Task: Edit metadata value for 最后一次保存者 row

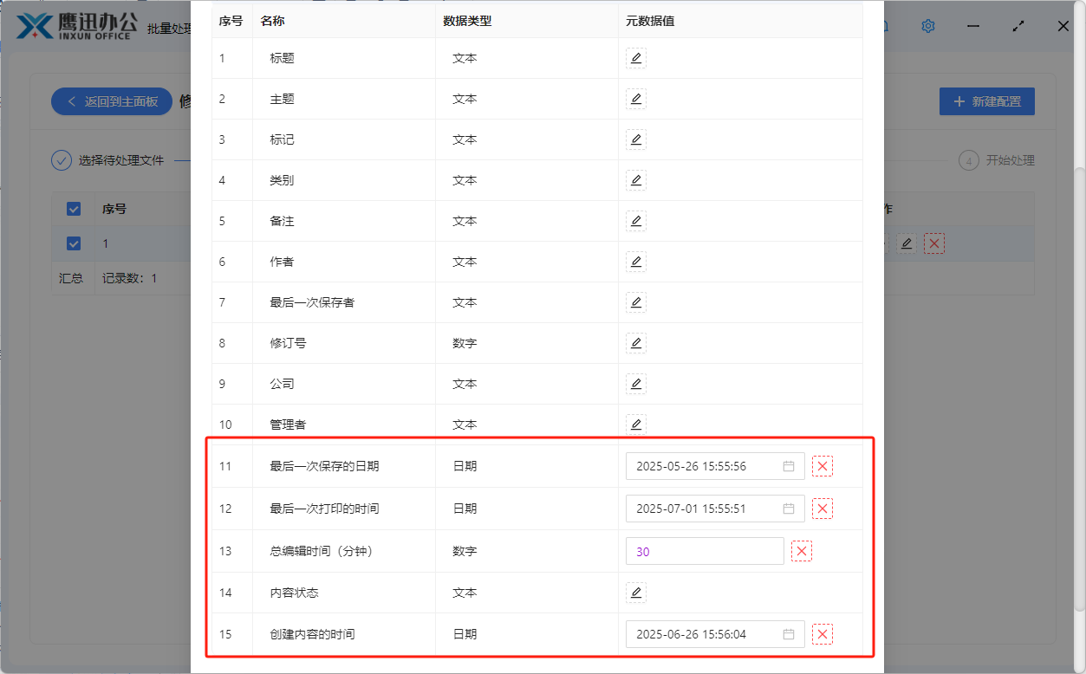Action: pyautogui.click(x=636, y=302)
